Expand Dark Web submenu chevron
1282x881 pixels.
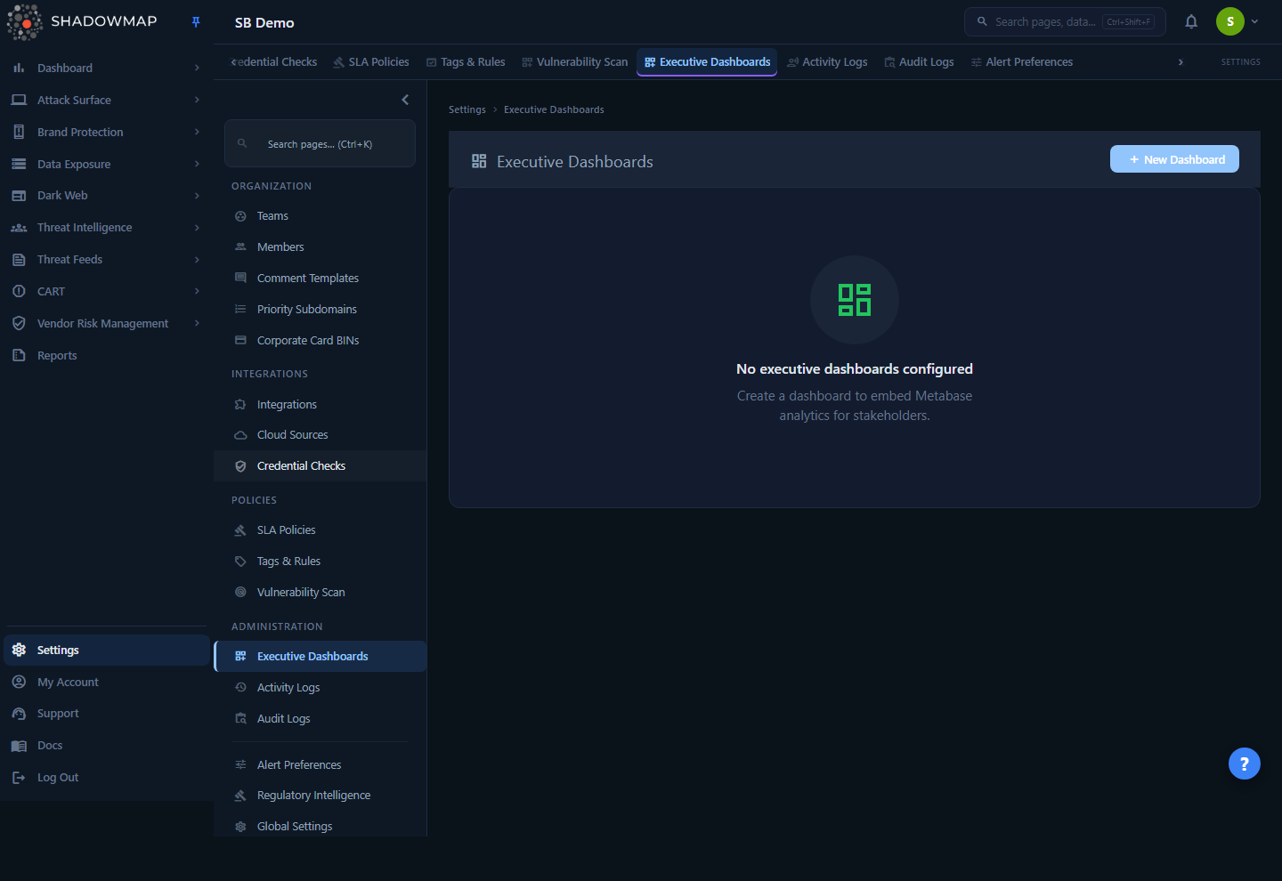tap(197, 196)
